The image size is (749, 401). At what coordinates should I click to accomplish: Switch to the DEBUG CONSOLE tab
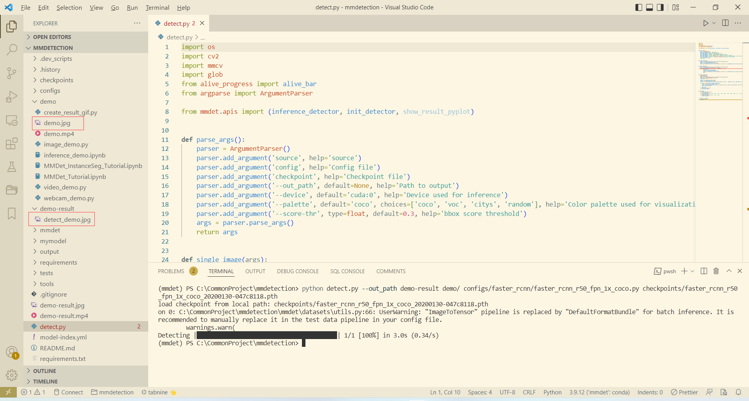pyautogui.click(x=298, y=271)
